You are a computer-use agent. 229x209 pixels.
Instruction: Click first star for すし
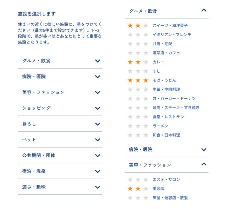pos(130,71)
